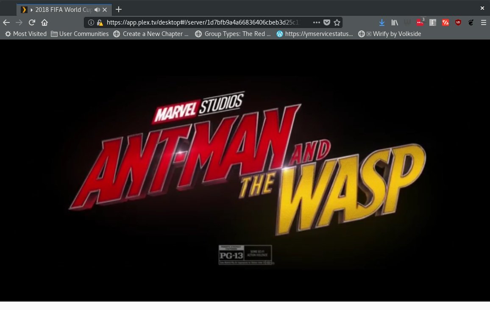This screenshot has width=490, height=310.
Task: Mute the tab's audio speaker icon
Action: coord(97,10)
